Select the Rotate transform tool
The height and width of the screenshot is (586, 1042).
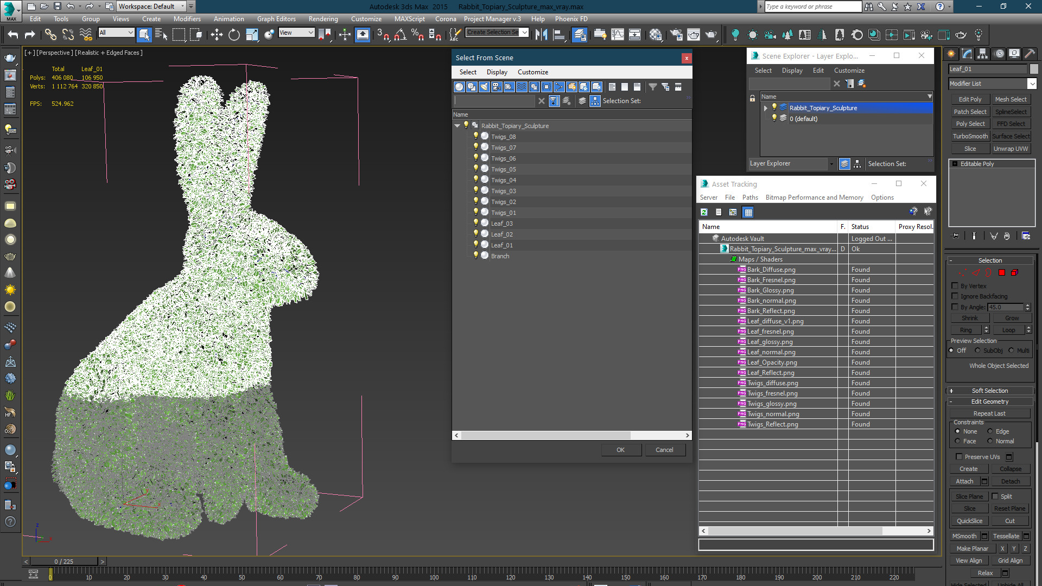(234, 35)
